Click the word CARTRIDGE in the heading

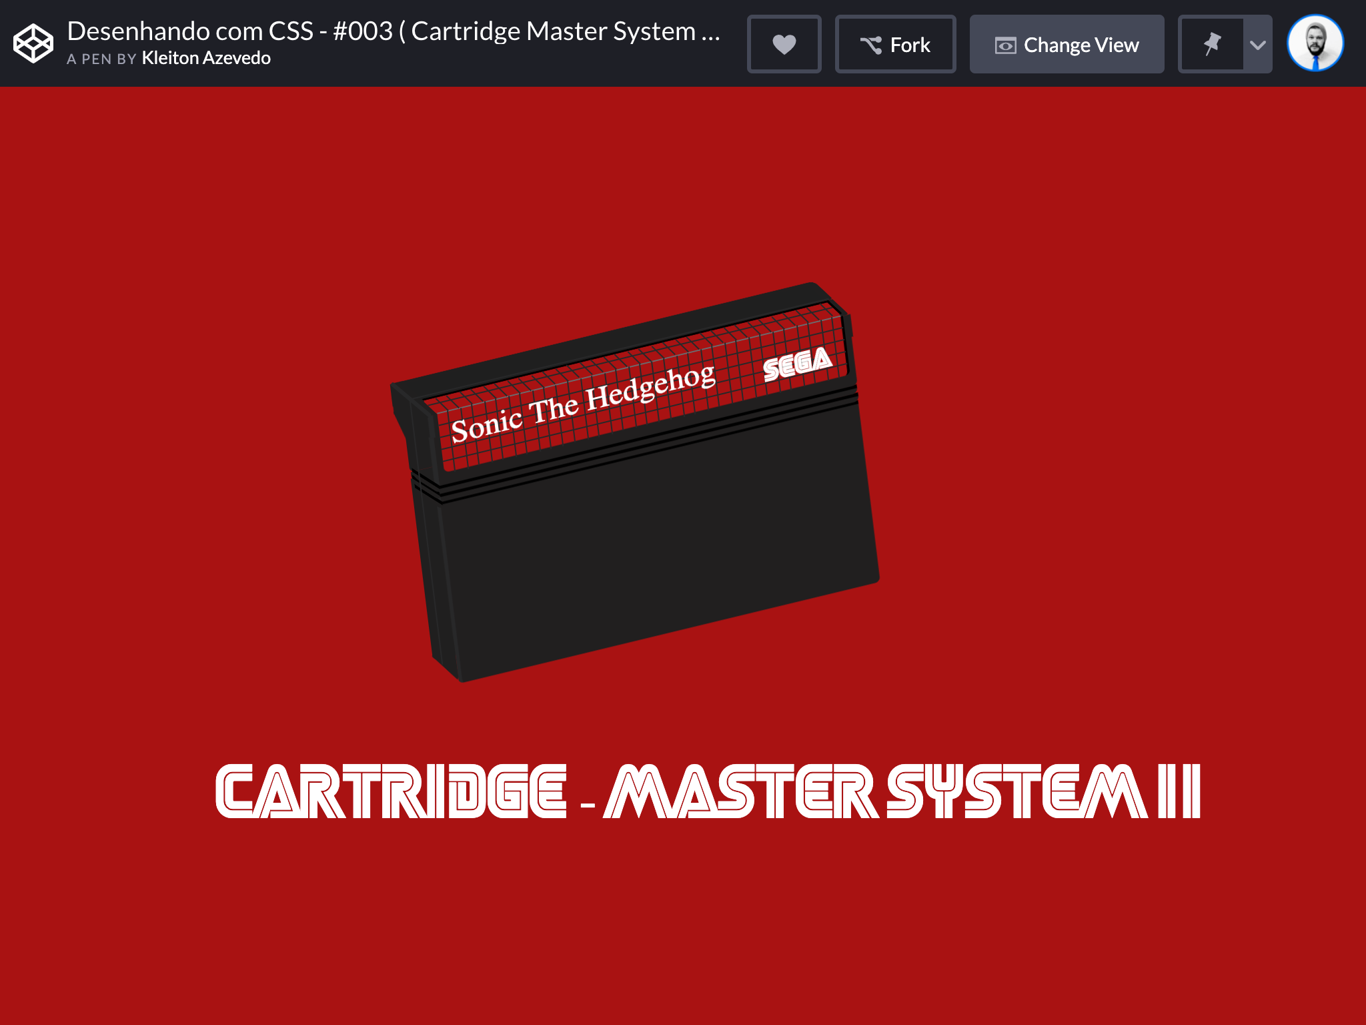click(392, 792)
